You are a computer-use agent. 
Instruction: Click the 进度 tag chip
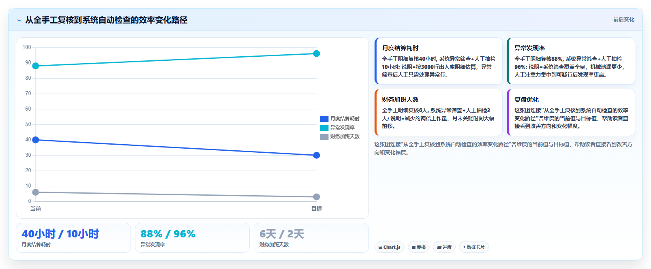point(444,247)
